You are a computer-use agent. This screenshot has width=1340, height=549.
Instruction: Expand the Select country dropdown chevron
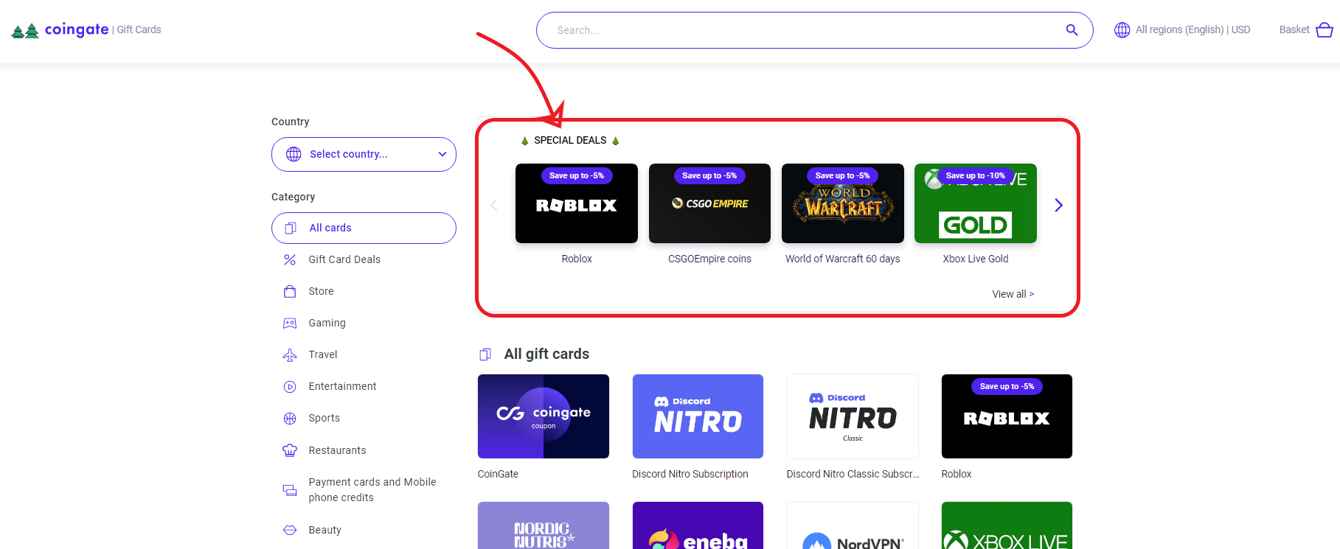tap(442, 154)
